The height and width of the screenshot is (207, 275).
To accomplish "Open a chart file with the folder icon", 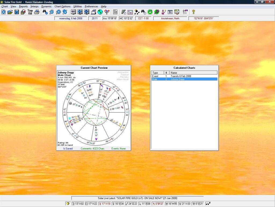I will coord(10,12).
